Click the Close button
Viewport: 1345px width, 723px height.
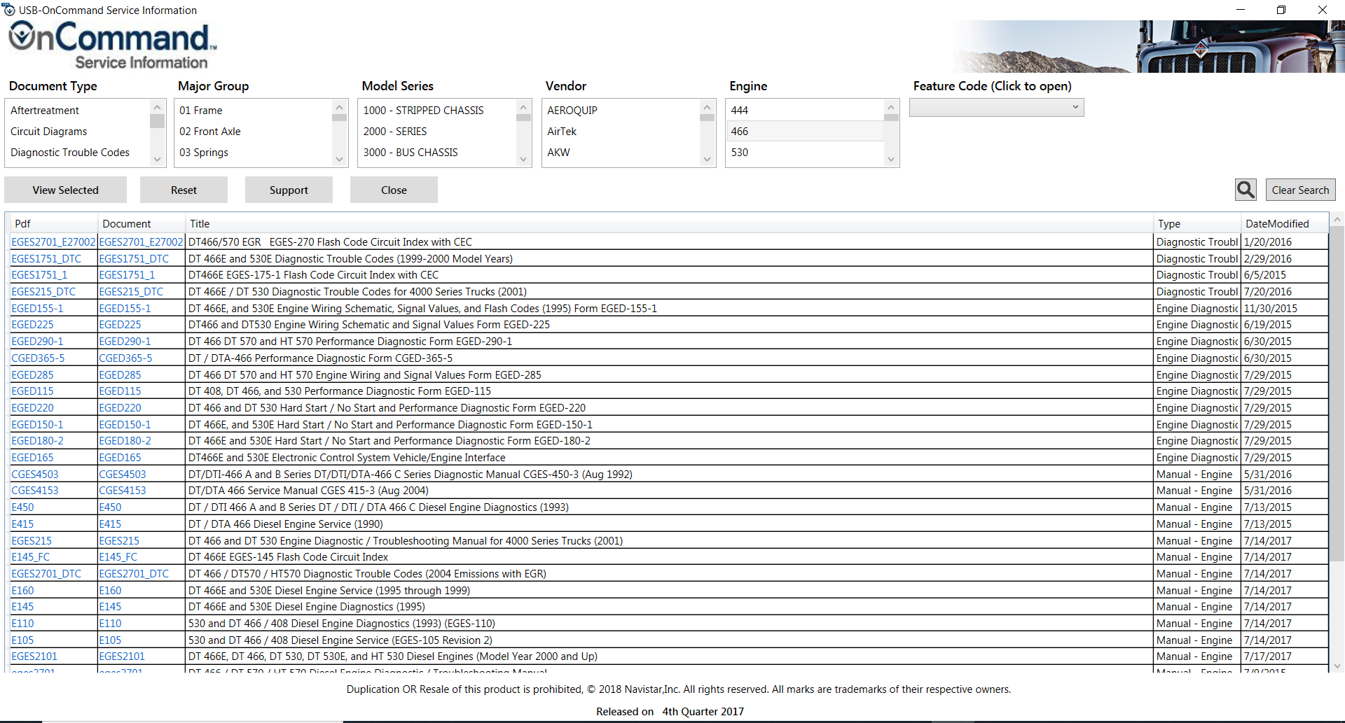coord(394,190)
